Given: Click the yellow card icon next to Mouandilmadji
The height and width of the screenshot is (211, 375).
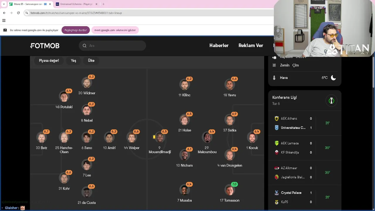Looking at the screenshot, I should (154, 137).
